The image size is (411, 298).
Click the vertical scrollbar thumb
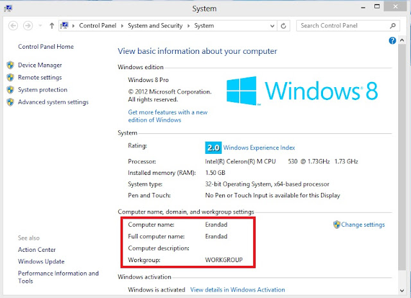(402, 157)
